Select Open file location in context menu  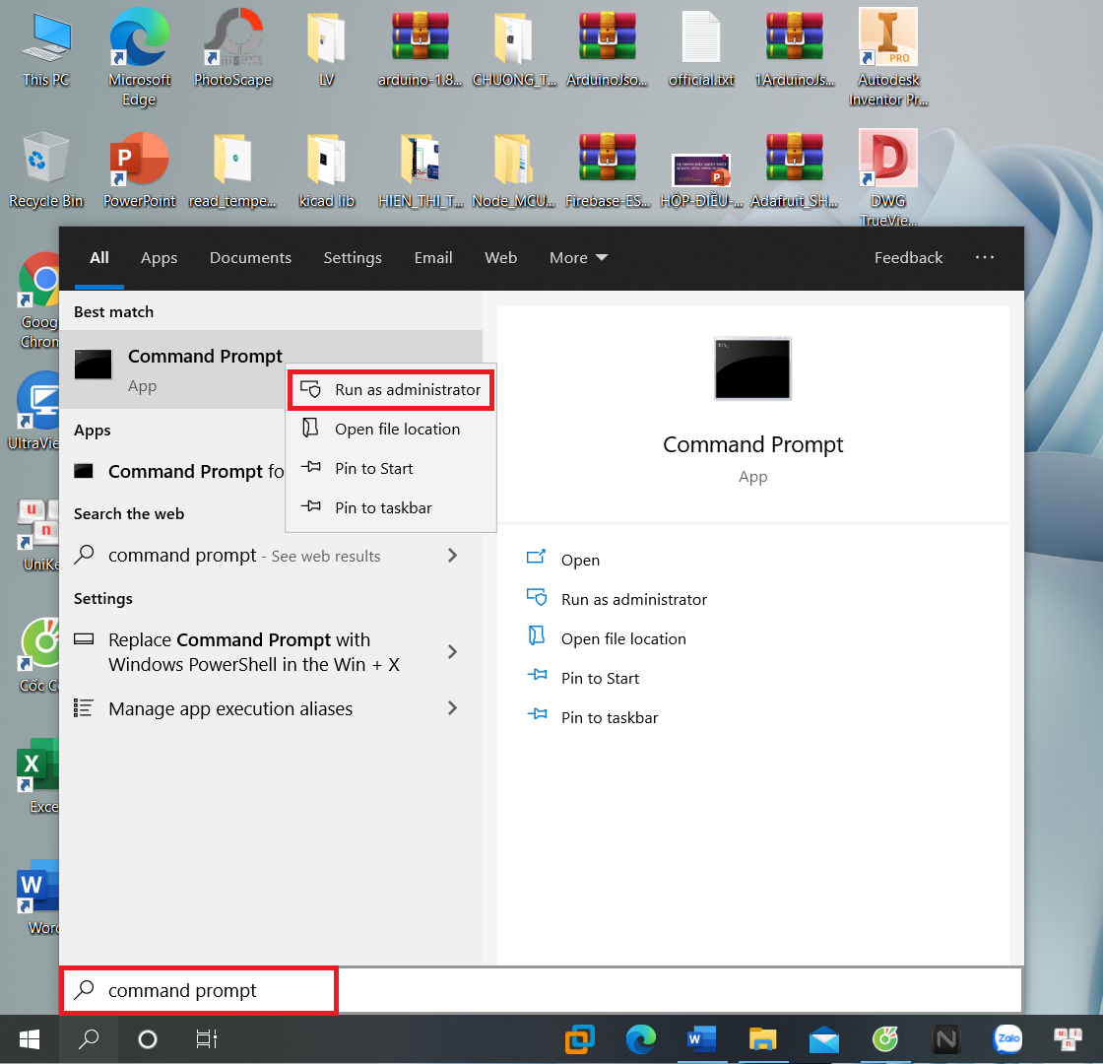(397, 430)
